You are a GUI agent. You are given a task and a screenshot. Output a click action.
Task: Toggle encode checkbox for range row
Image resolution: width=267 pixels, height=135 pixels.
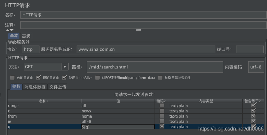click(162, 106)
